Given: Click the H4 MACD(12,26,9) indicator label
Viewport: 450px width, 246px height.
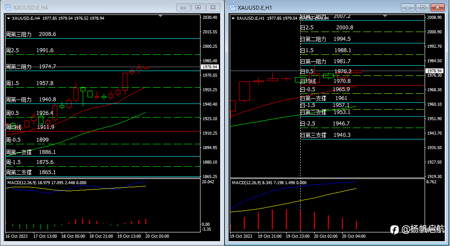Looking at the screenshot, I should (x=47, y=183).
